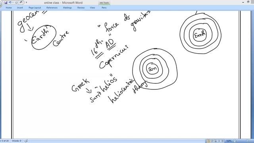The image size is (254, 143).
Task: Open the Review ribbon tab
Action: pyautogui.click(x=81, y=8)
